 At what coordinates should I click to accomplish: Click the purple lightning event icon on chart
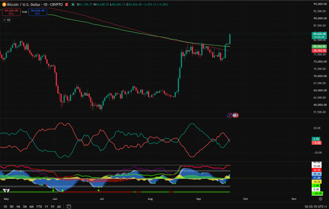(229, 115)
